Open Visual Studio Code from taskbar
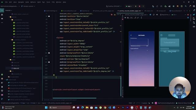 pos(110,108)
